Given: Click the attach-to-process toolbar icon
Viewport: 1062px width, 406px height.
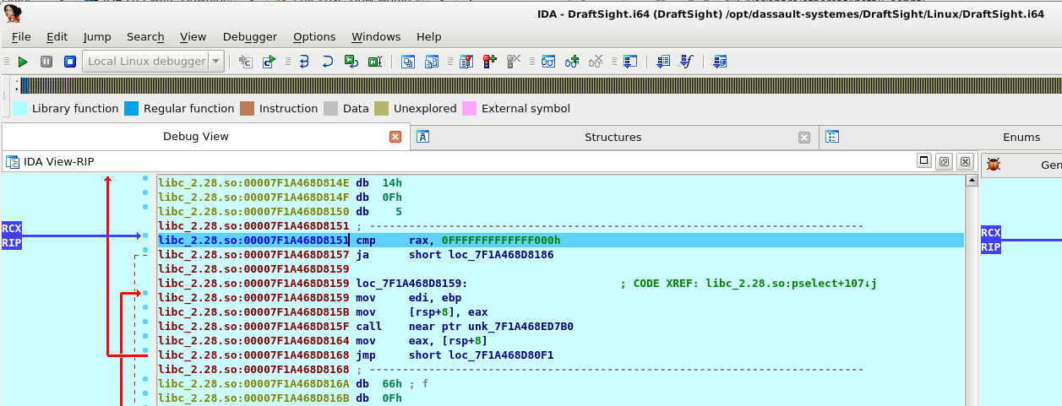Looking at the screenshot, I should click(x=246, y=62).
